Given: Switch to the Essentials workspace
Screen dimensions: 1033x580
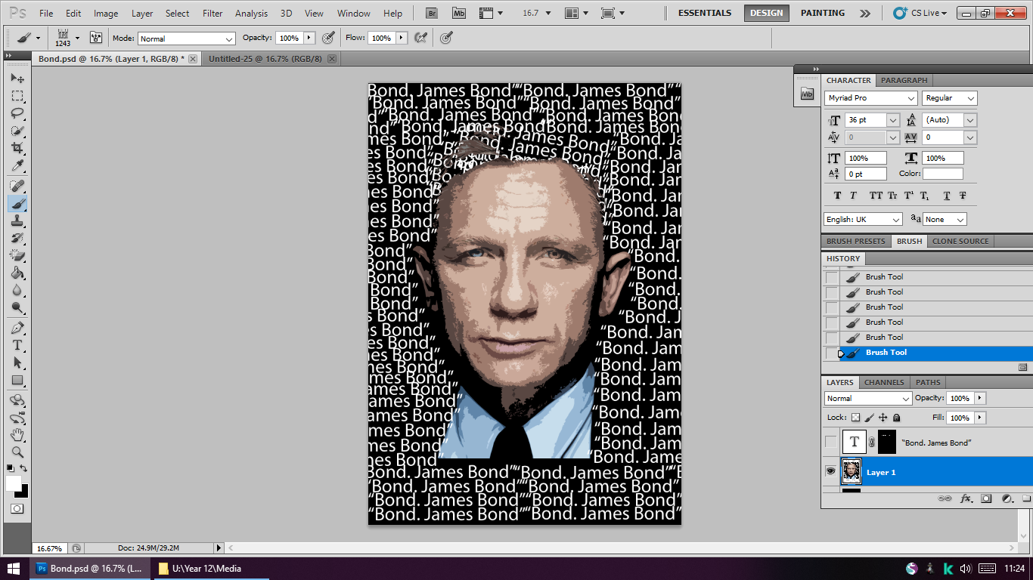Looking at the screenshot, I should [705, 13].
